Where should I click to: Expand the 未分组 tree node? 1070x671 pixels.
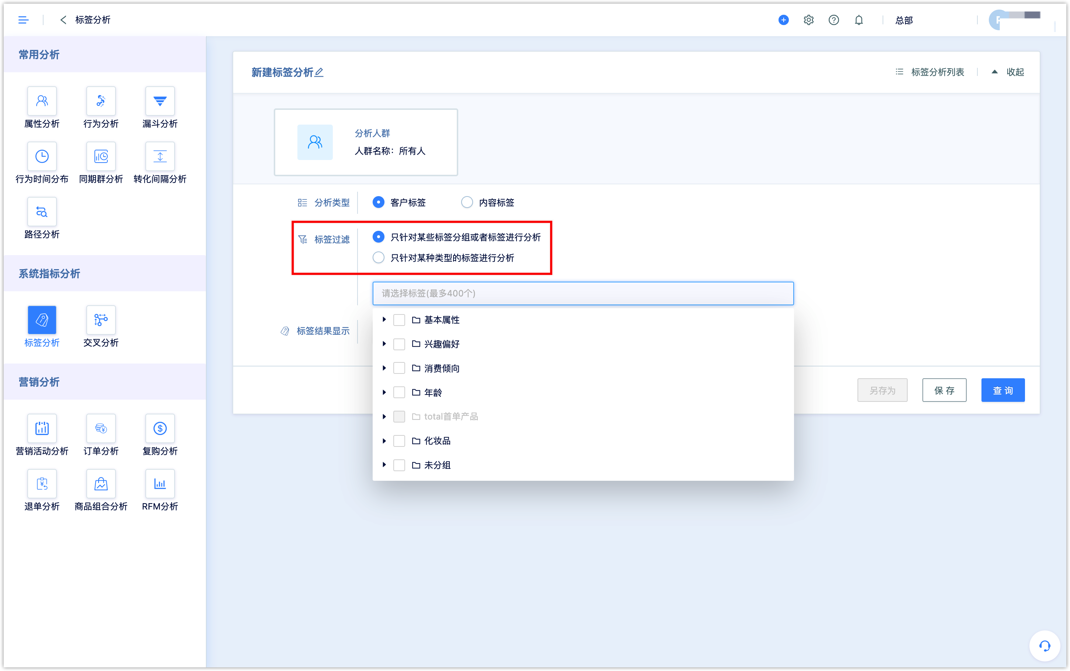tap(384, 465)
